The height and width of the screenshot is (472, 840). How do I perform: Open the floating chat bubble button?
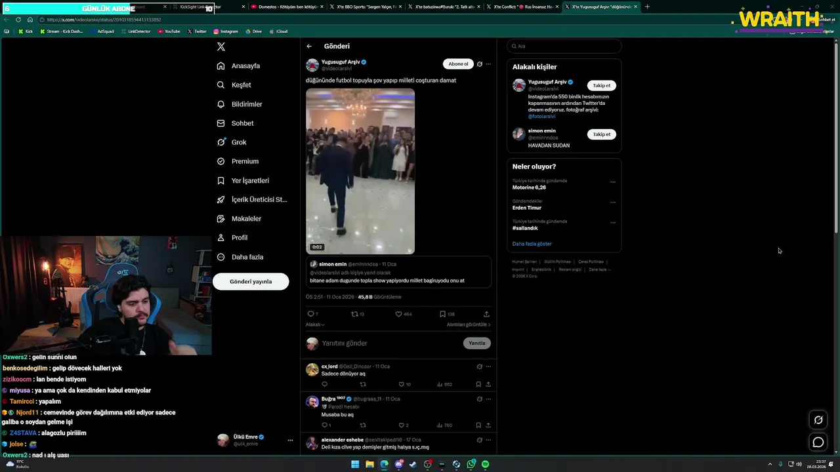[818, 442]
